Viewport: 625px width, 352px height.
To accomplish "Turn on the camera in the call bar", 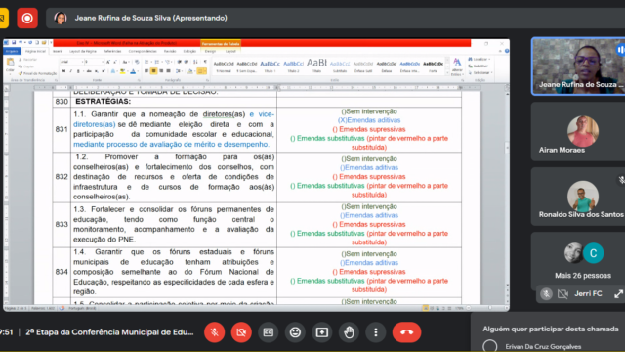I will click(x=241, y=332).
